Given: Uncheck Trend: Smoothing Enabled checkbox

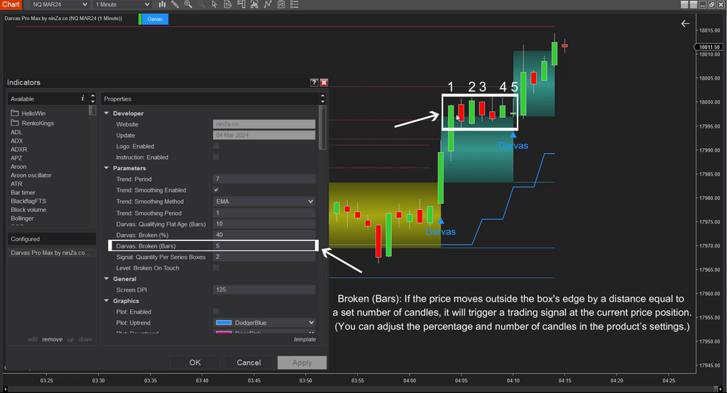Looking at the screenshot, I should [216, 190].
